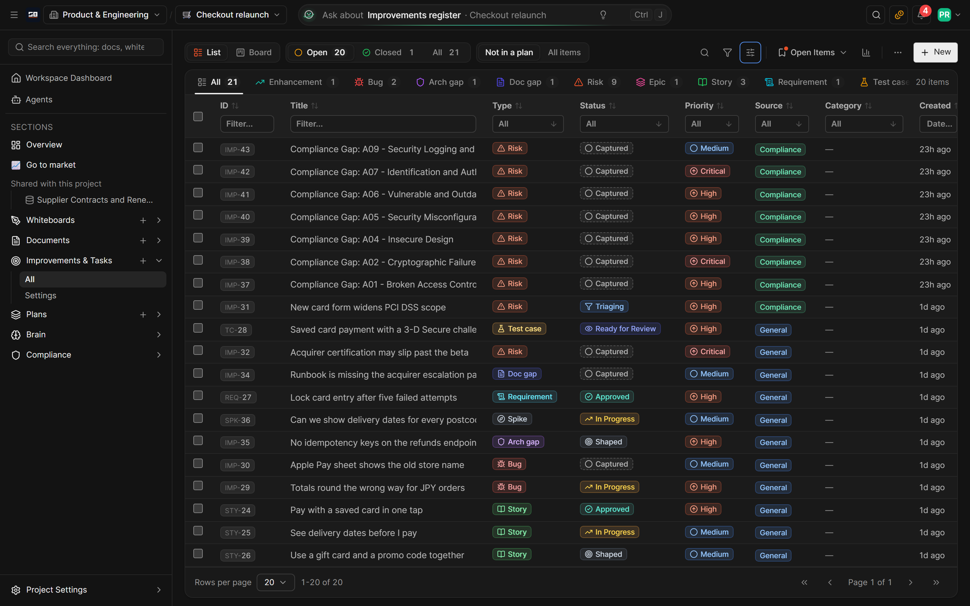
Task: Tick the select-all header checkbox
Action: click(x=198, y=116)
